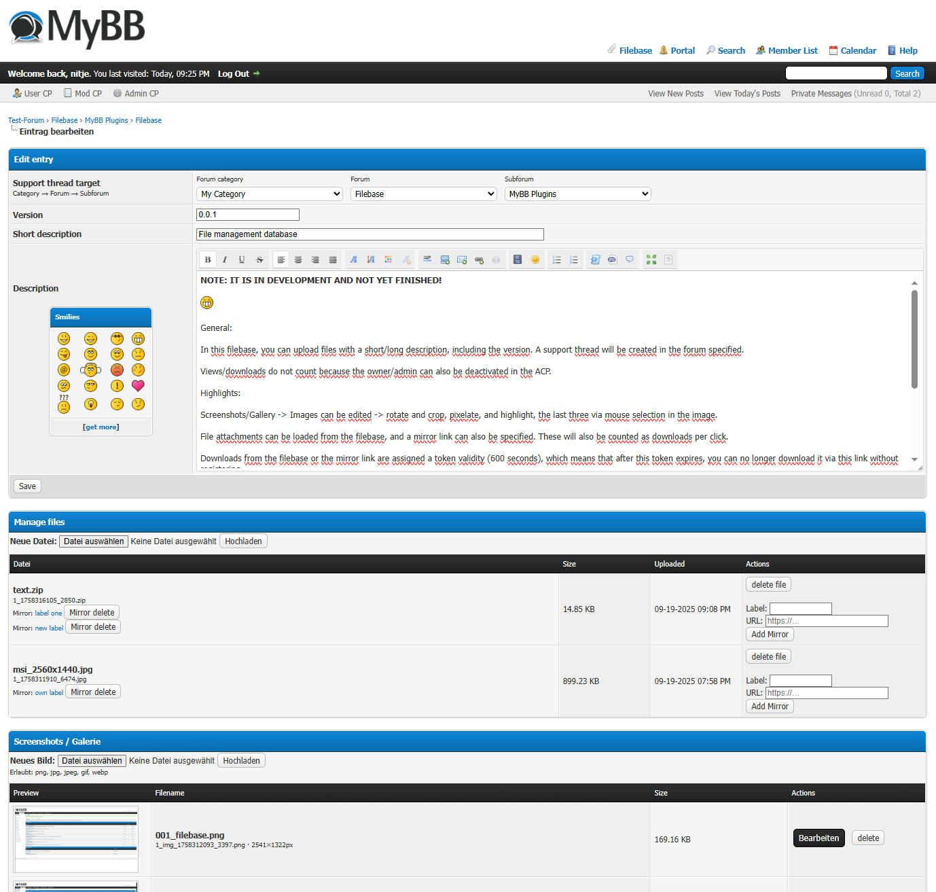Open the Forum category dropdown
The width and height of the screenshot is (936, 892).
point(270,194)
